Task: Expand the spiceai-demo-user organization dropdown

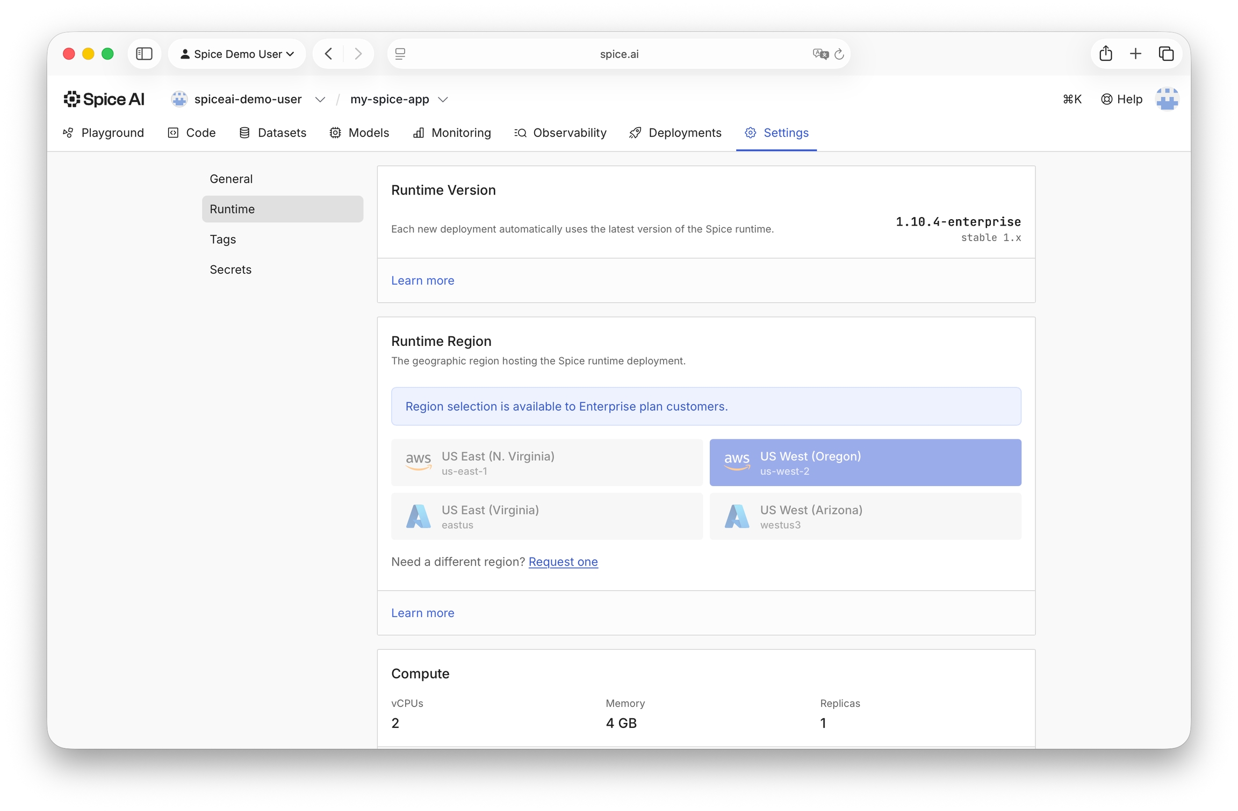Action: tap(320, 100)
